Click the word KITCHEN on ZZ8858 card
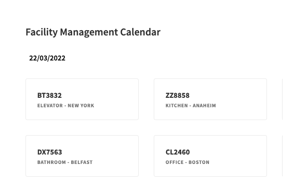 pyautogui.click(x=176, y=106)
